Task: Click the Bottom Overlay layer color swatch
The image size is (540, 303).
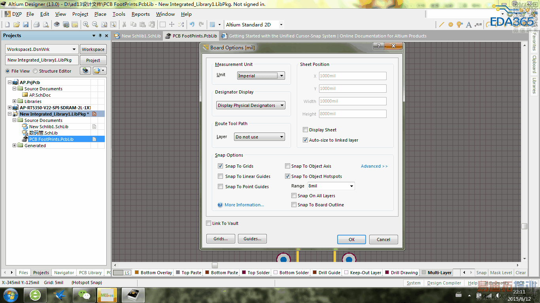Action: [137, 273]
